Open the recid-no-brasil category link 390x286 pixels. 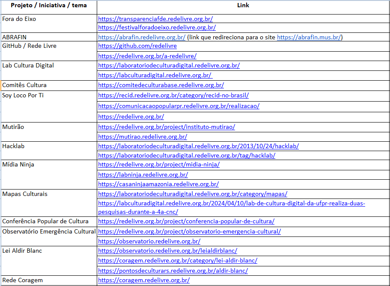tap(173, 95)
